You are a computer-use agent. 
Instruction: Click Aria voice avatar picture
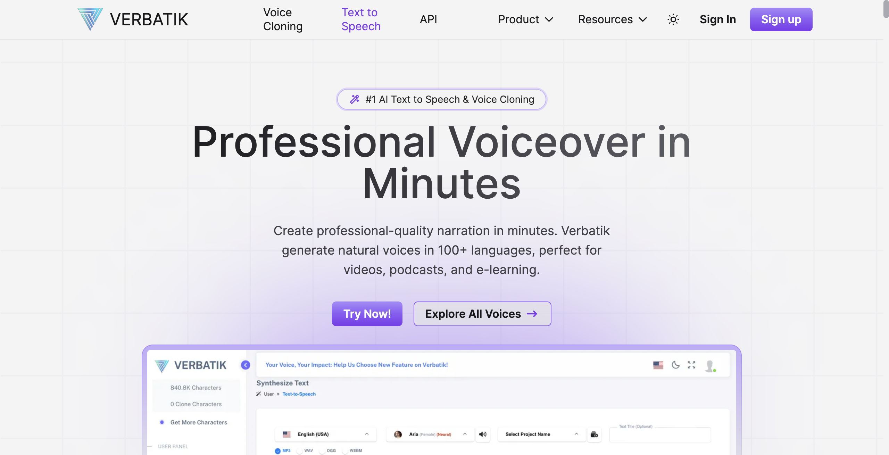(x=398, y=434)
